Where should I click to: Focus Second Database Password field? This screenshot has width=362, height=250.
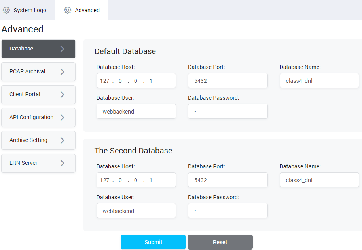(x=227, y=211)
